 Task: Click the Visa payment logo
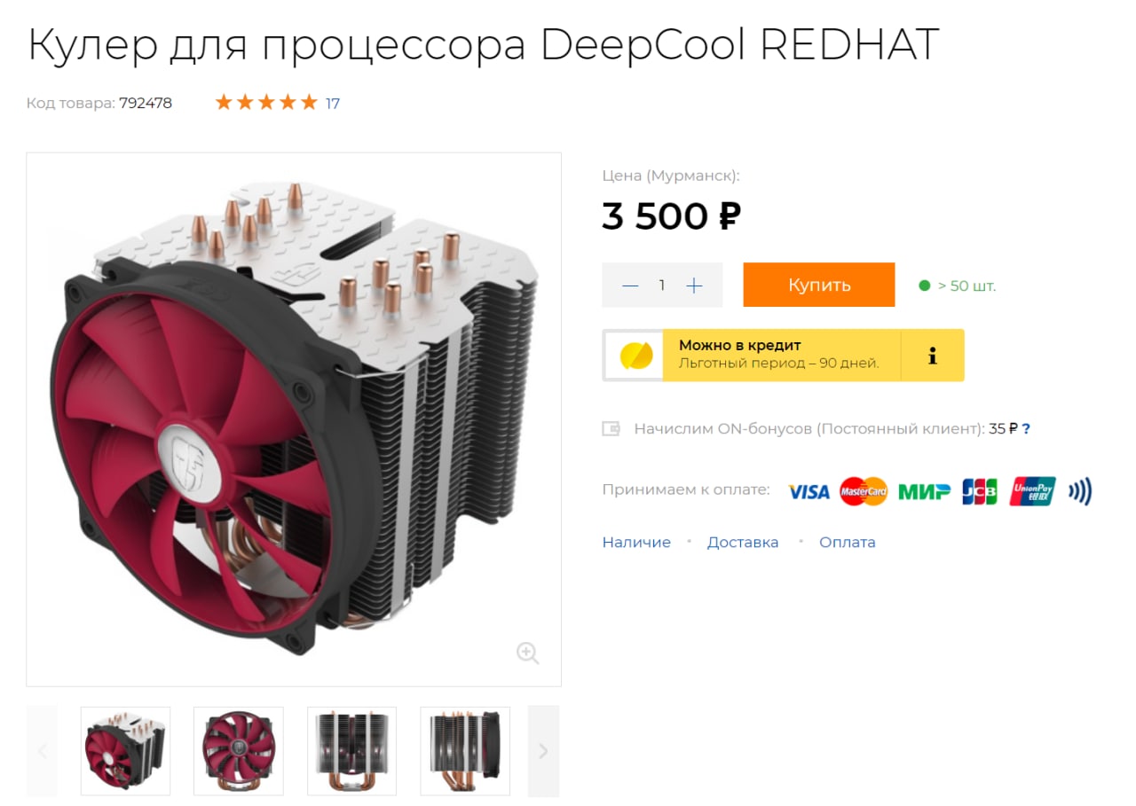click(809, 491)
